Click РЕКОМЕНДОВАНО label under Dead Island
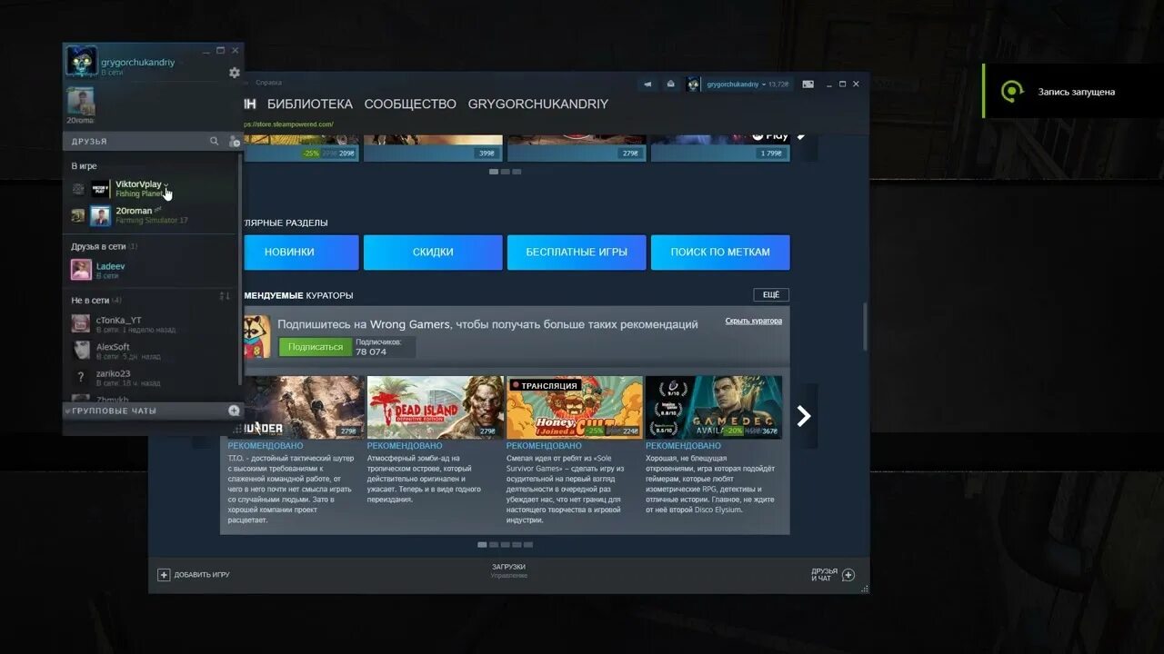 click(405, 446)
